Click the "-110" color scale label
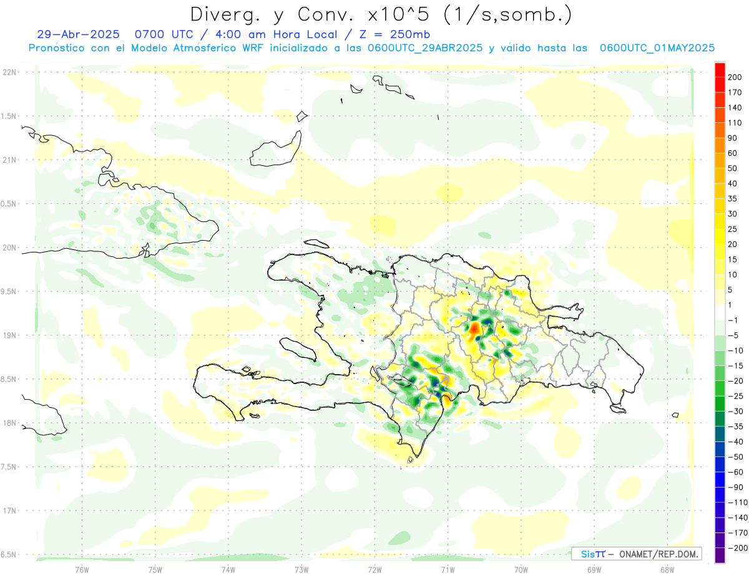Image resolution: width=749 pixels, height=578 pixels. [737, 503]
